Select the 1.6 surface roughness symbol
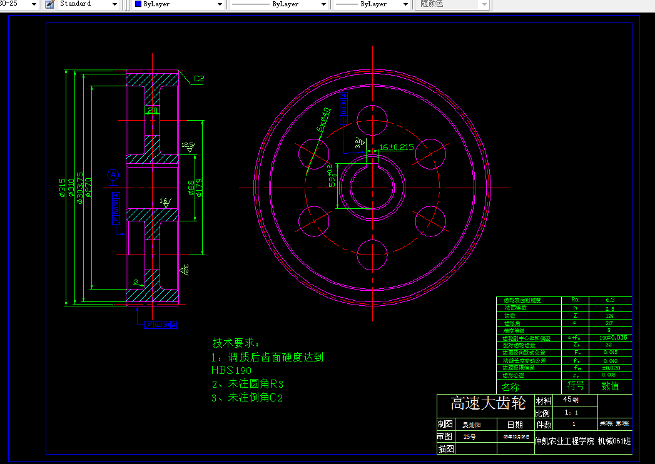This screenshot has width=655, height=464. (x=165, y=203)
